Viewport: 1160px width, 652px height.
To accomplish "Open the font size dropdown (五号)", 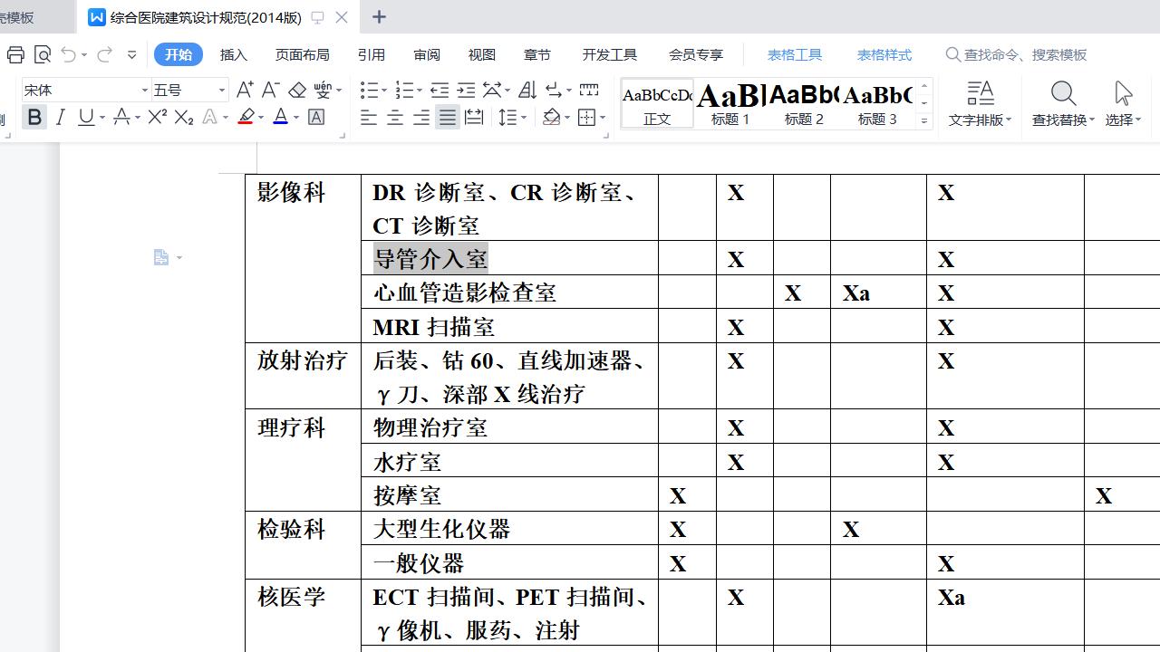I will tap(222, 91).
